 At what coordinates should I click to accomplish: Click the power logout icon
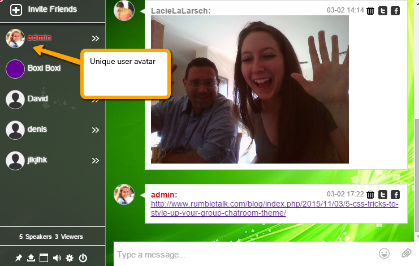[83, 258]
